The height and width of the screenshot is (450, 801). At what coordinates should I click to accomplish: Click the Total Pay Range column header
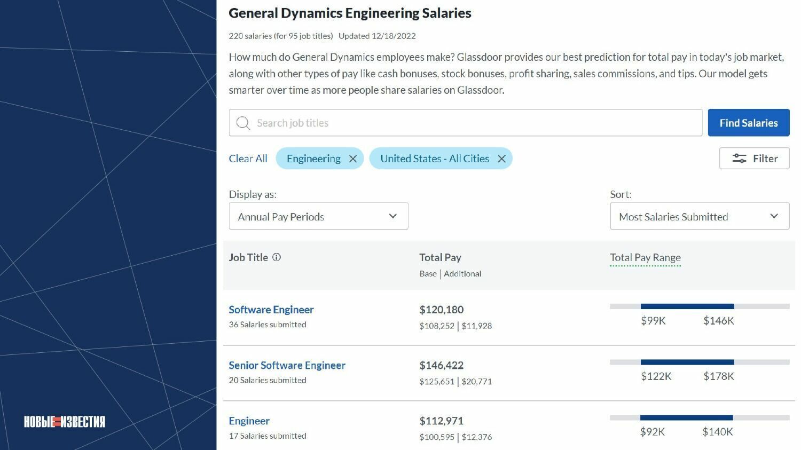(x=645, y=257)
